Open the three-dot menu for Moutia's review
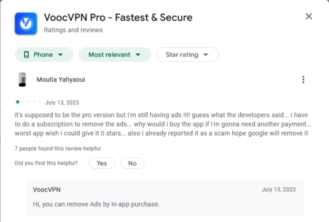 coord(303,79)
